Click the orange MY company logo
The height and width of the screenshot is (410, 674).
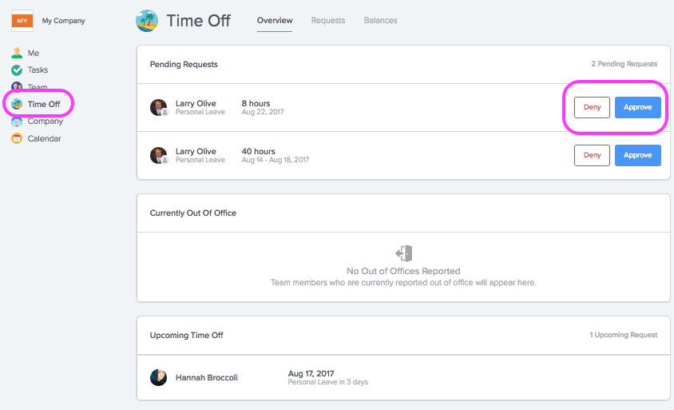click(x=22, y=21)
